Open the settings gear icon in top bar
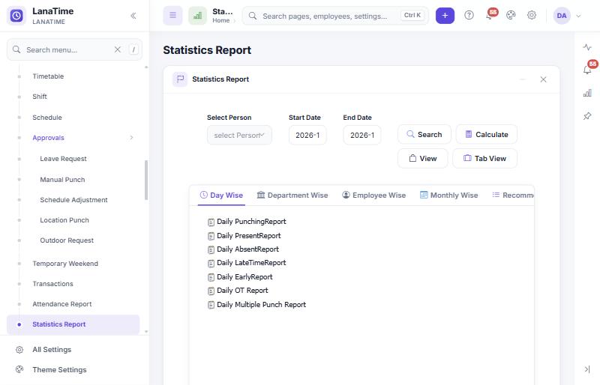600x385 pixels. (532, 15)
